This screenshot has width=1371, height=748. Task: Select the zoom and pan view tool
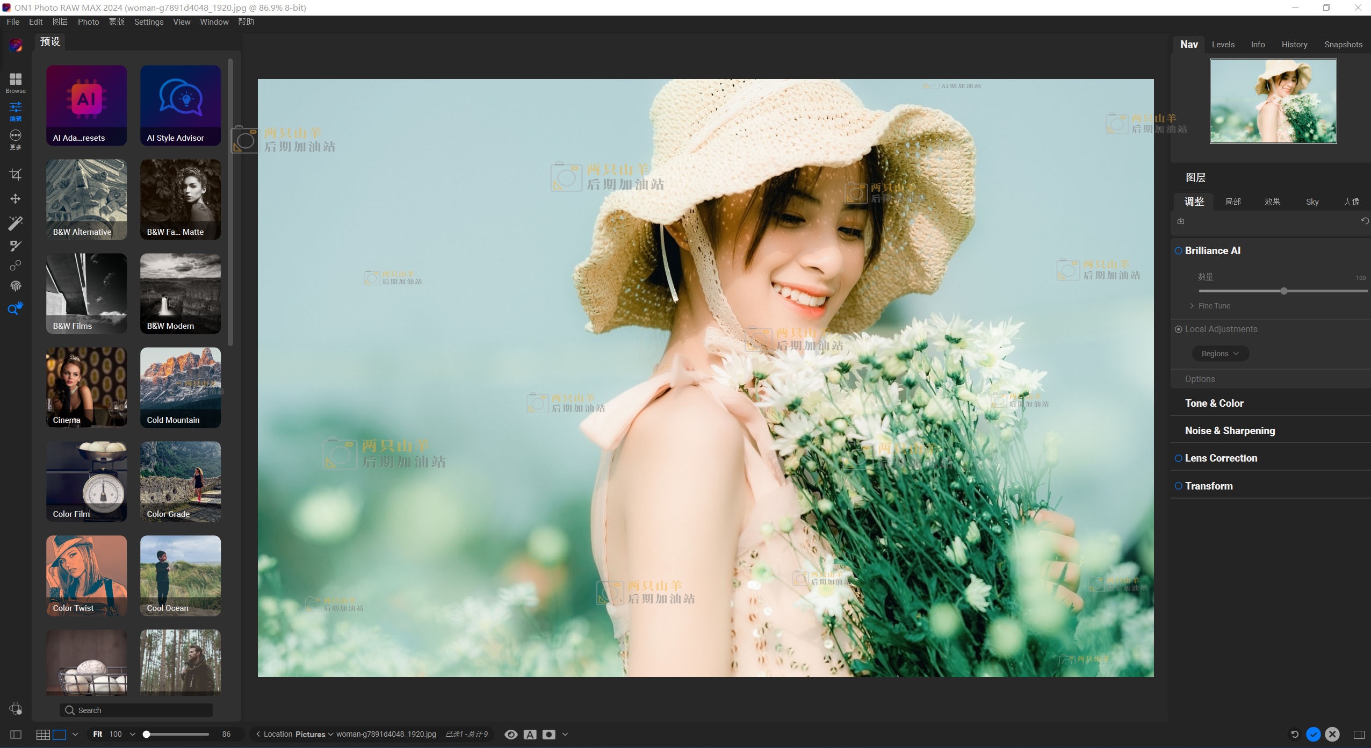16,308
